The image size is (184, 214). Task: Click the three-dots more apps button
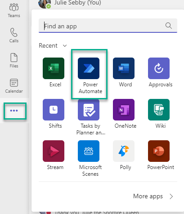(x=14, y=111)
